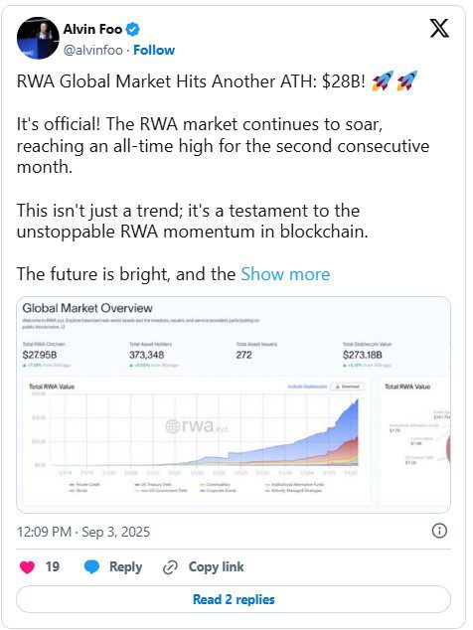The width and height of the screenshot is (473, 630).
Task: Open the tweet info circle icon
Action: click(439, 531)
